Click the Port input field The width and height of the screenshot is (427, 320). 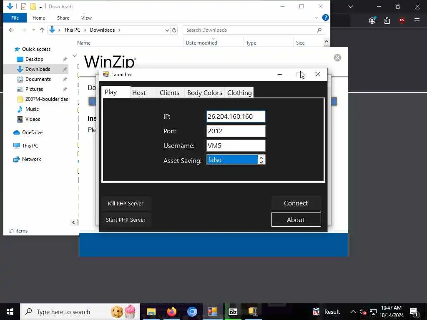pos(236,131)
